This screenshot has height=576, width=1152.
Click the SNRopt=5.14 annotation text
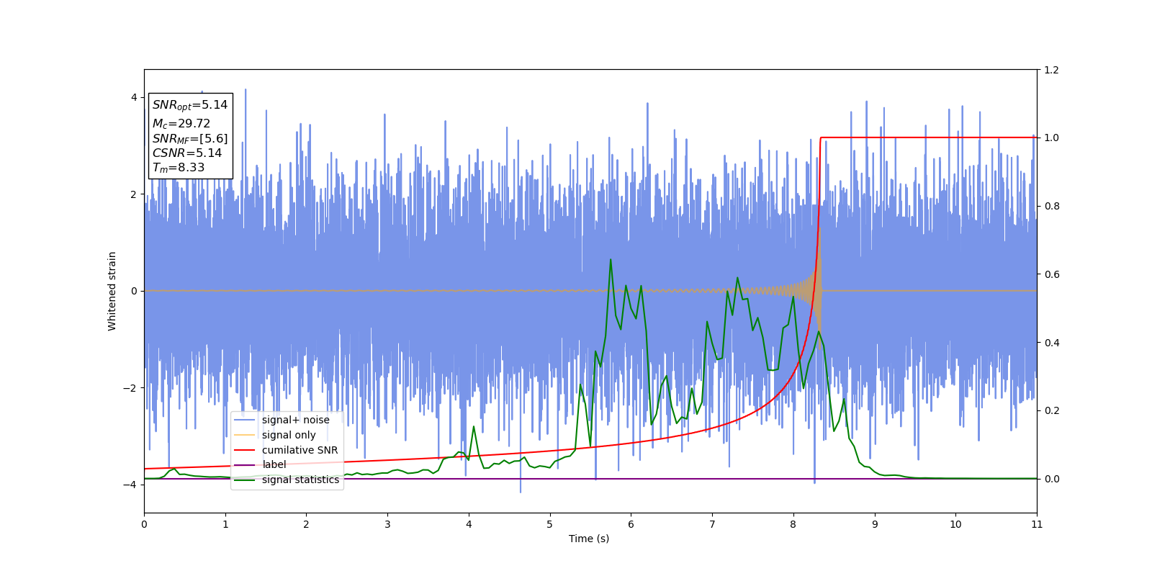coord(190,105)
